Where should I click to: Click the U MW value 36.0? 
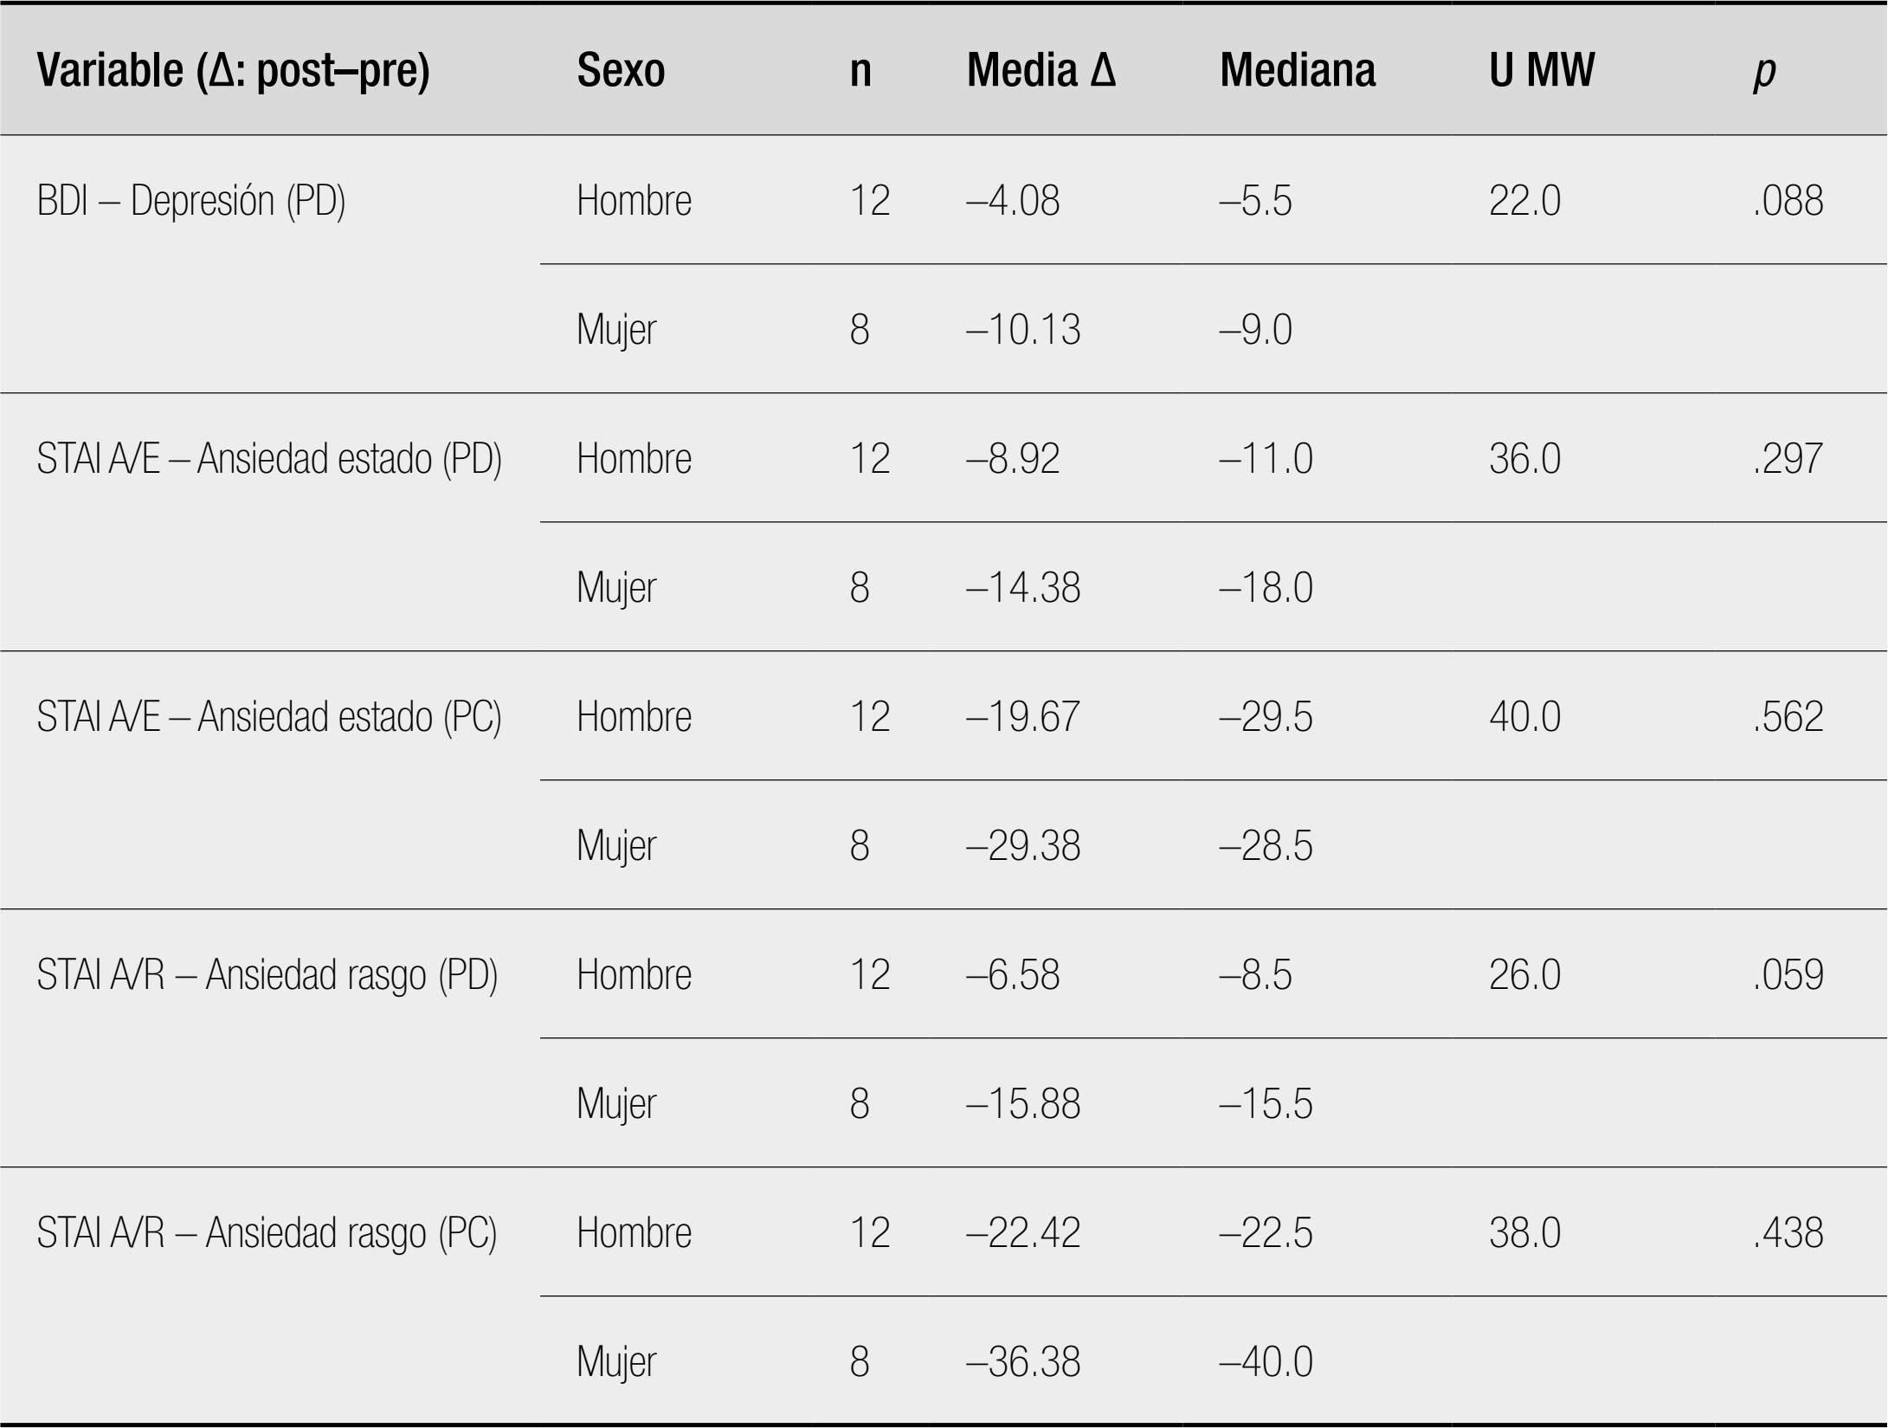pyautogui.click(x=1524, y=459)
